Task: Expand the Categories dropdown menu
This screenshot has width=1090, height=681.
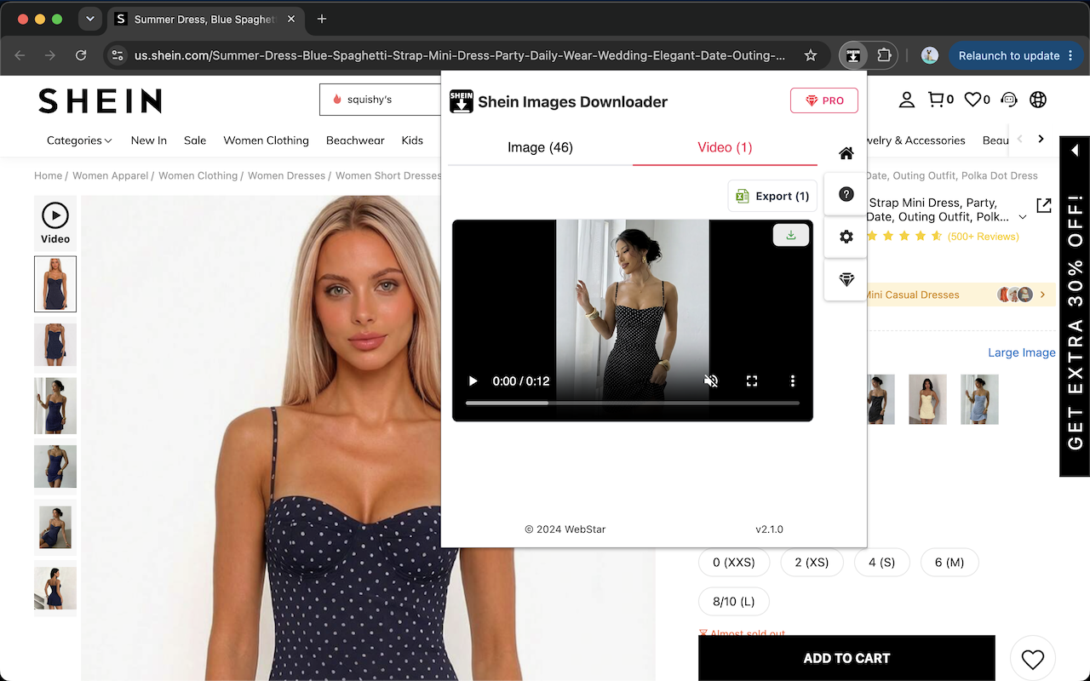Action: 80,140
